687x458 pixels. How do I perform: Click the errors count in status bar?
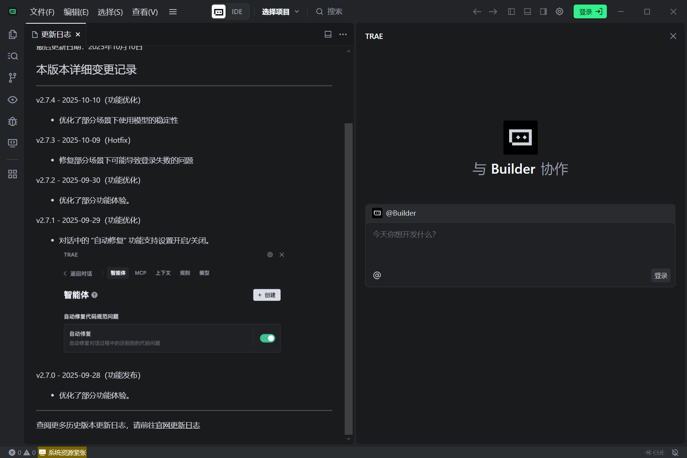(x=15, y=453)
